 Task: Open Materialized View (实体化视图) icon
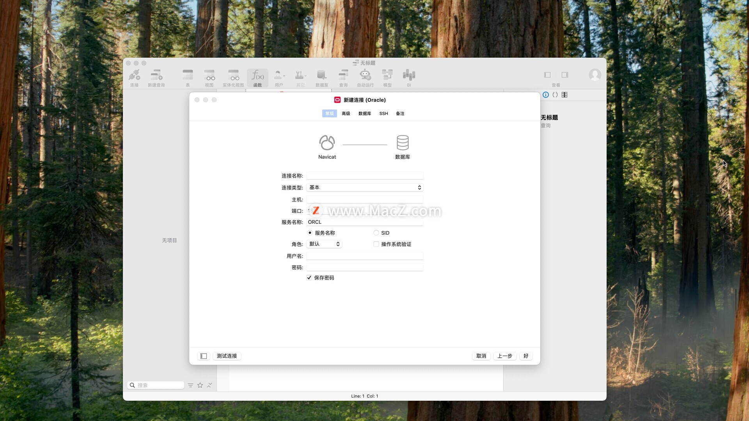(233, 78)
